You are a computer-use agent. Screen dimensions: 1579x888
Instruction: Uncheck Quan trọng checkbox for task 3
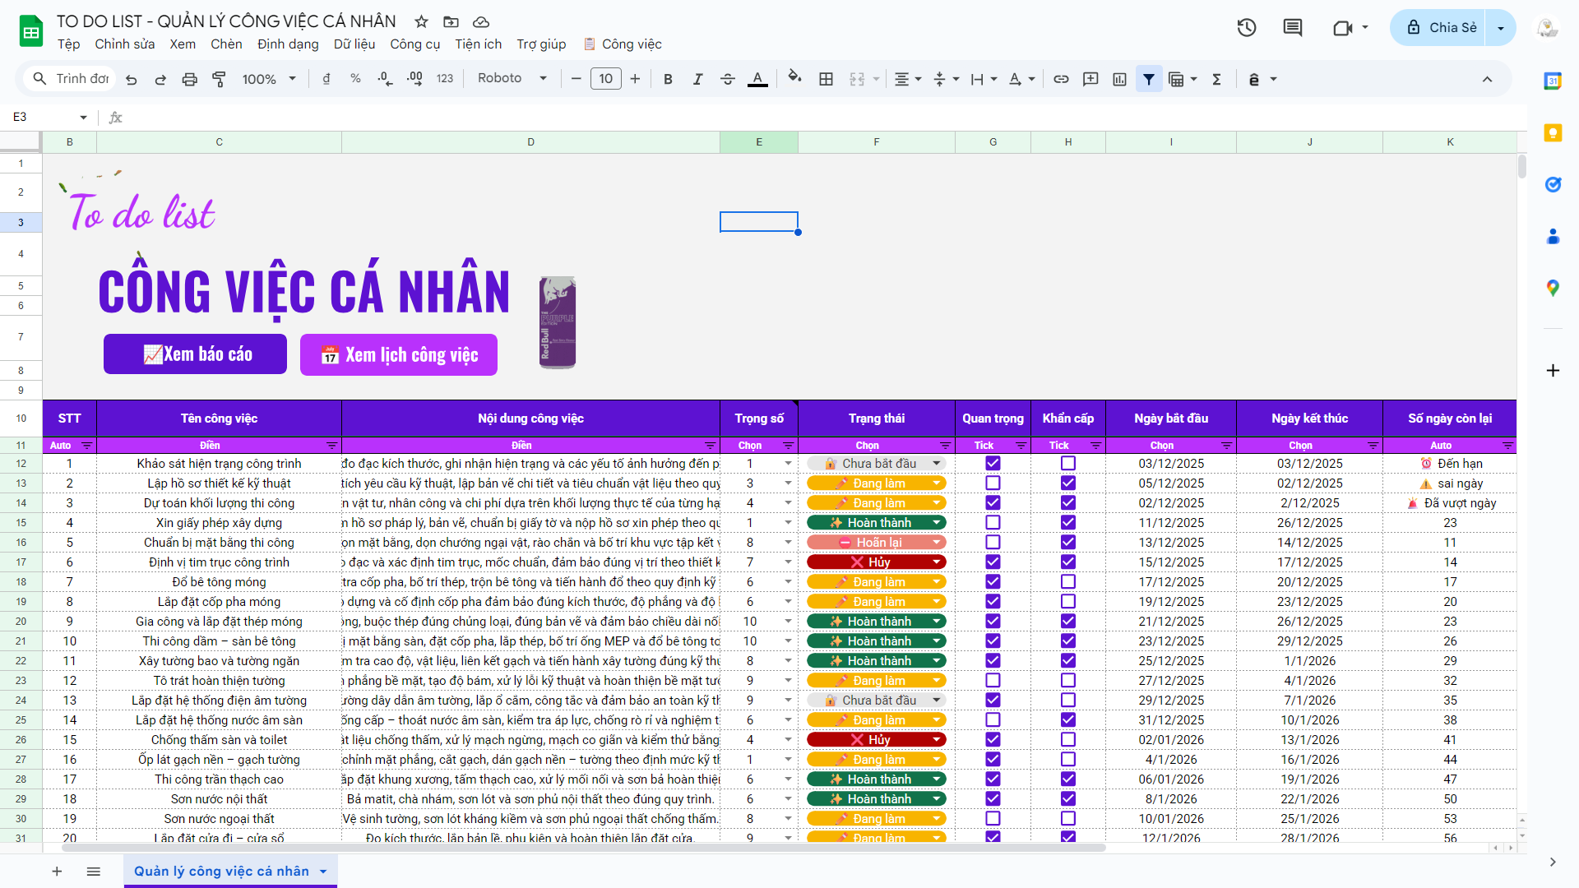(x=993, y=503)
